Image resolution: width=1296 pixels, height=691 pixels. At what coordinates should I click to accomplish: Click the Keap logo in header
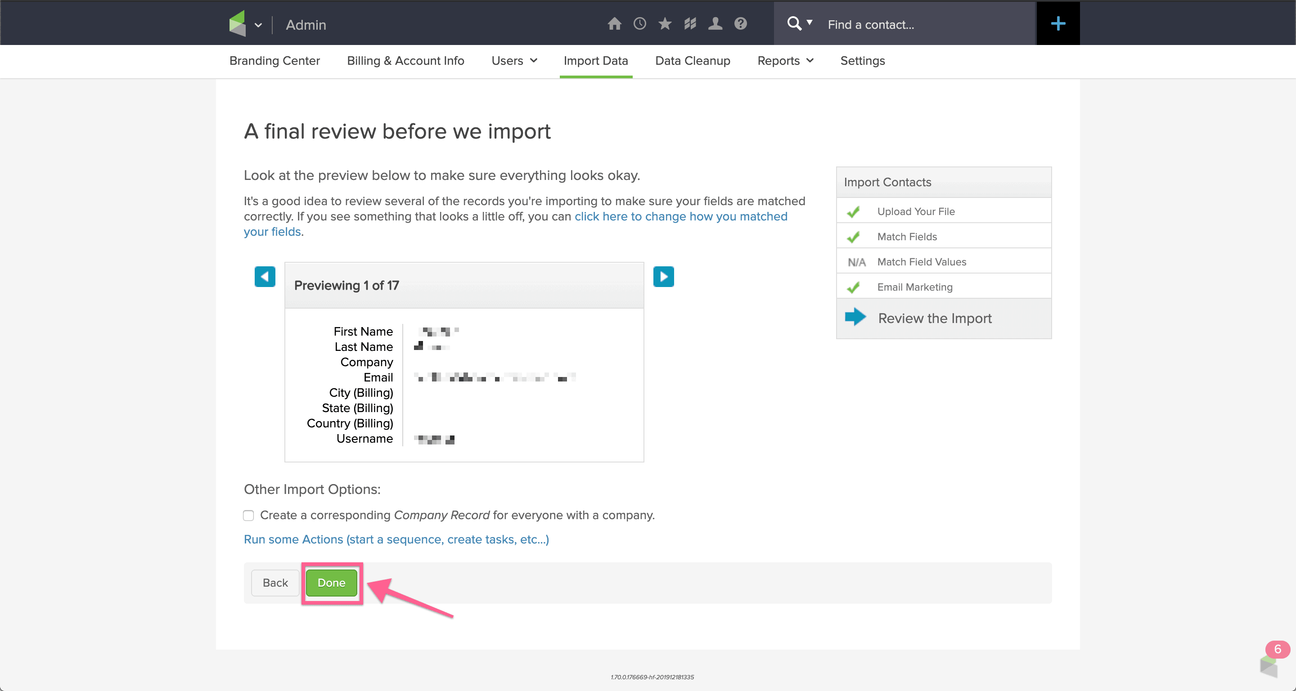click(x=238, y=24)
